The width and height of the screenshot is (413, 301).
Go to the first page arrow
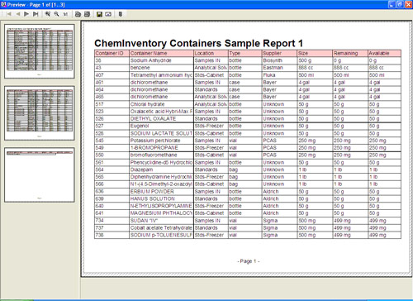pyautogui.click(x=9, y=14)
